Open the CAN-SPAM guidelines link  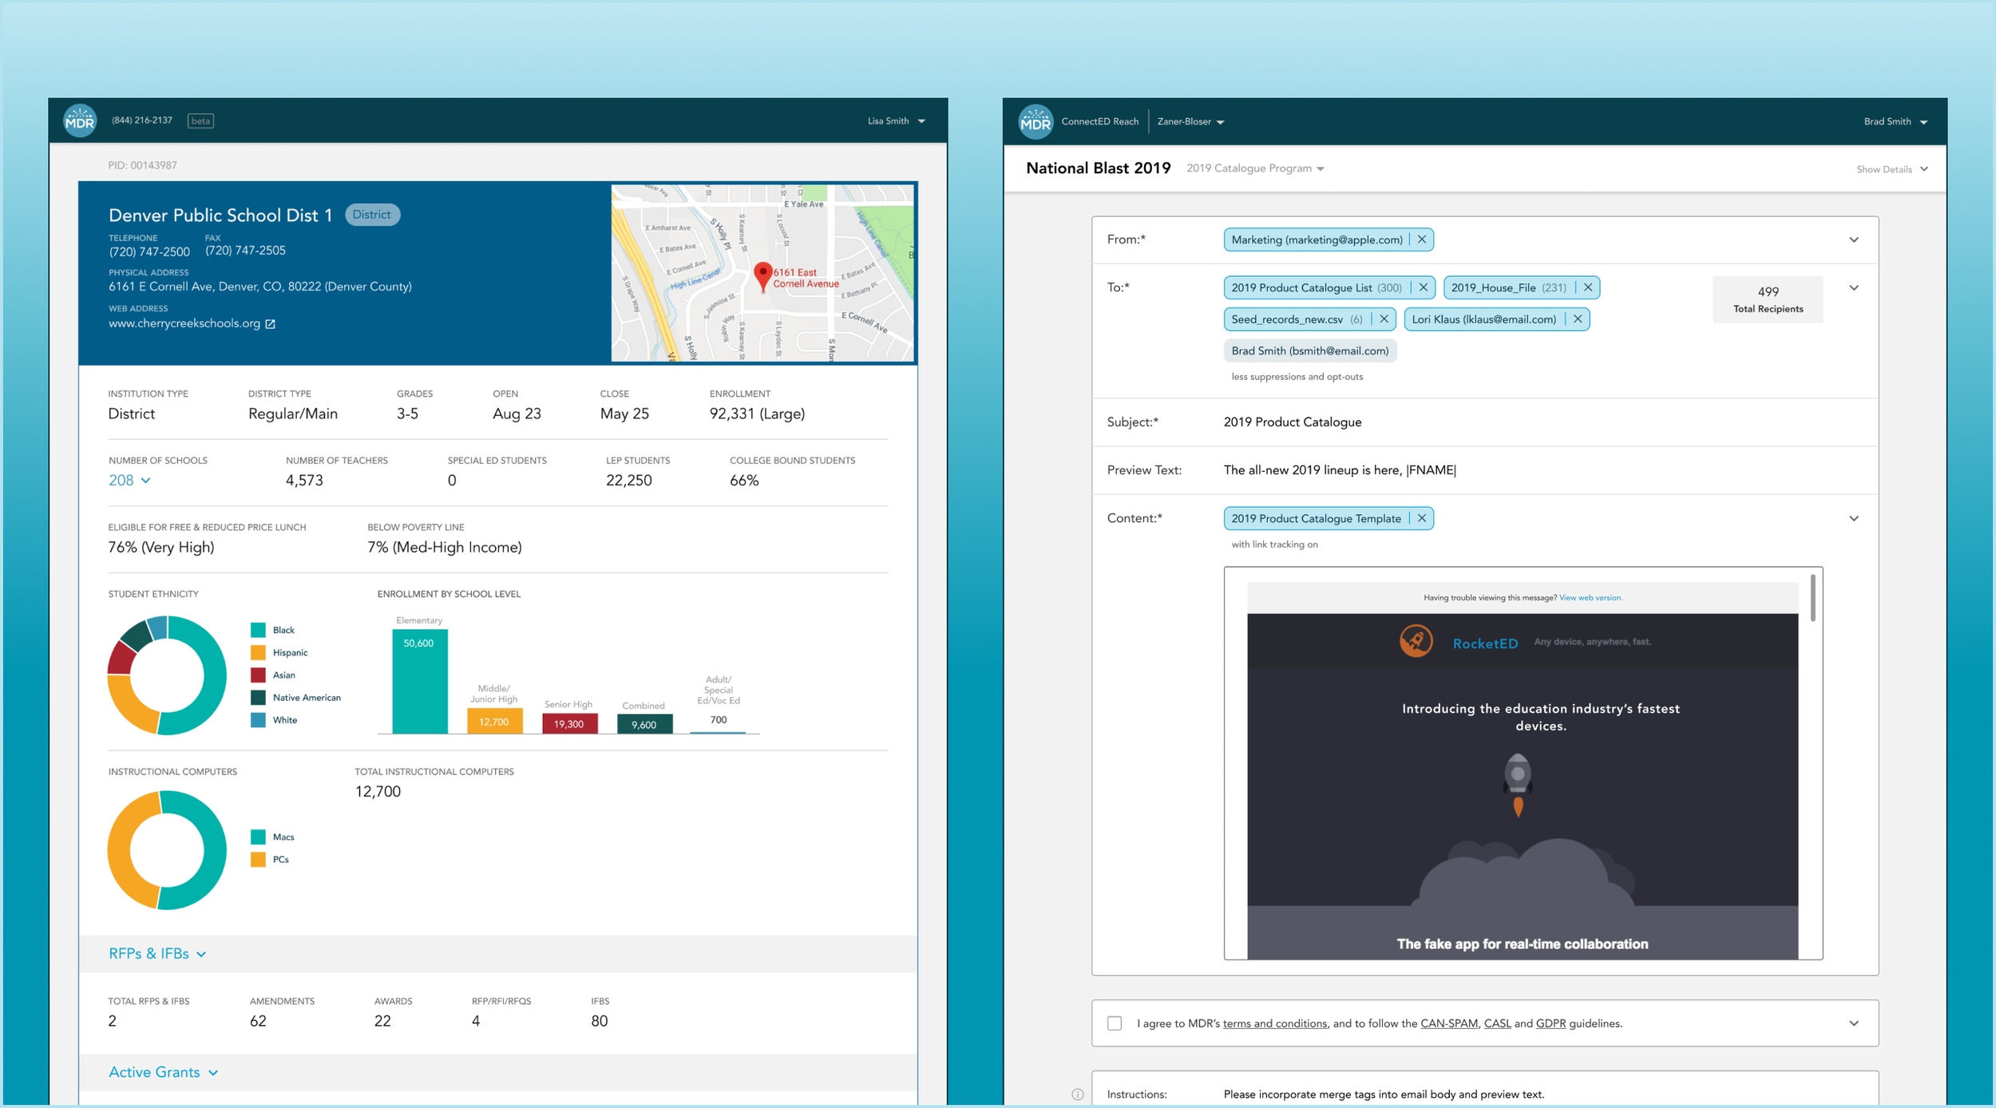[x=1448, y=1023]
